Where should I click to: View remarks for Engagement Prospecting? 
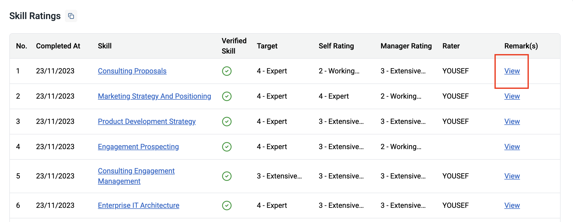[512, 147]
